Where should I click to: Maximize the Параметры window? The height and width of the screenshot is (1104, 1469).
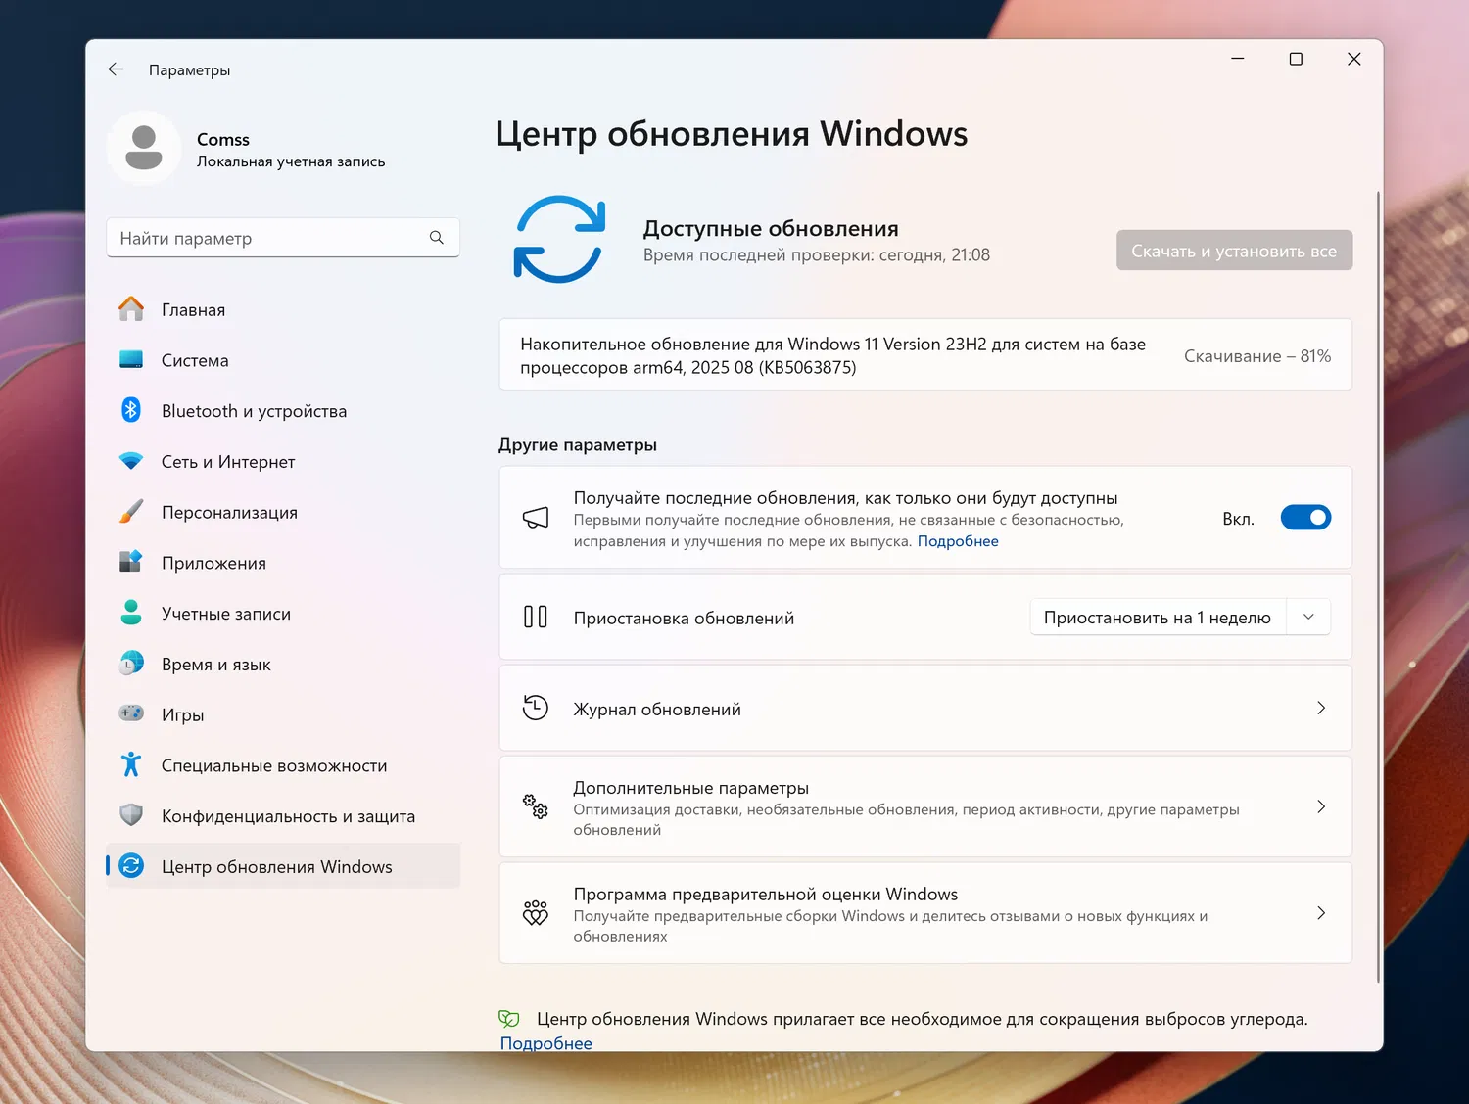coord(1296,59)
